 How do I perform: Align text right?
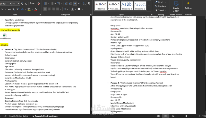(x=53, y=9)
